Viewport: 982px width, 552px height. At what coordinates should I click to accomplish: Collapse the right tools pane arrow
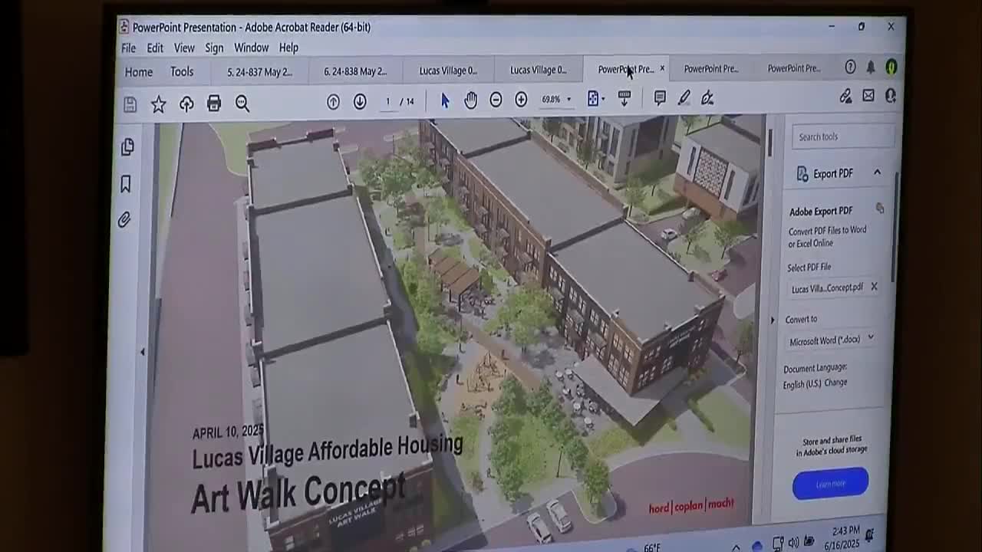(x=773, y=320)
